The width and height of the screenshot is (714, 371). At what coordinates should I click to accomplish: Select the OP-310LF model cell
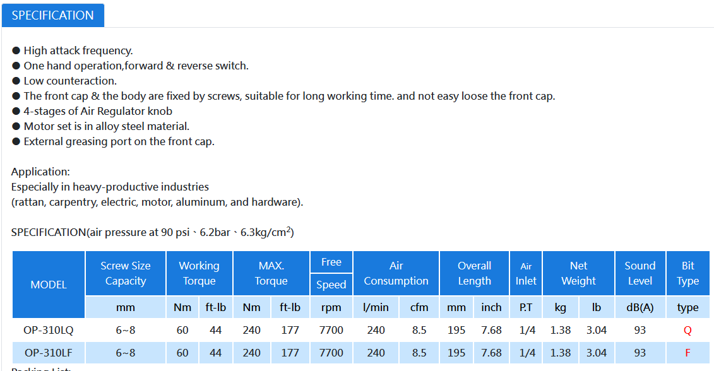tap(49, 353)
